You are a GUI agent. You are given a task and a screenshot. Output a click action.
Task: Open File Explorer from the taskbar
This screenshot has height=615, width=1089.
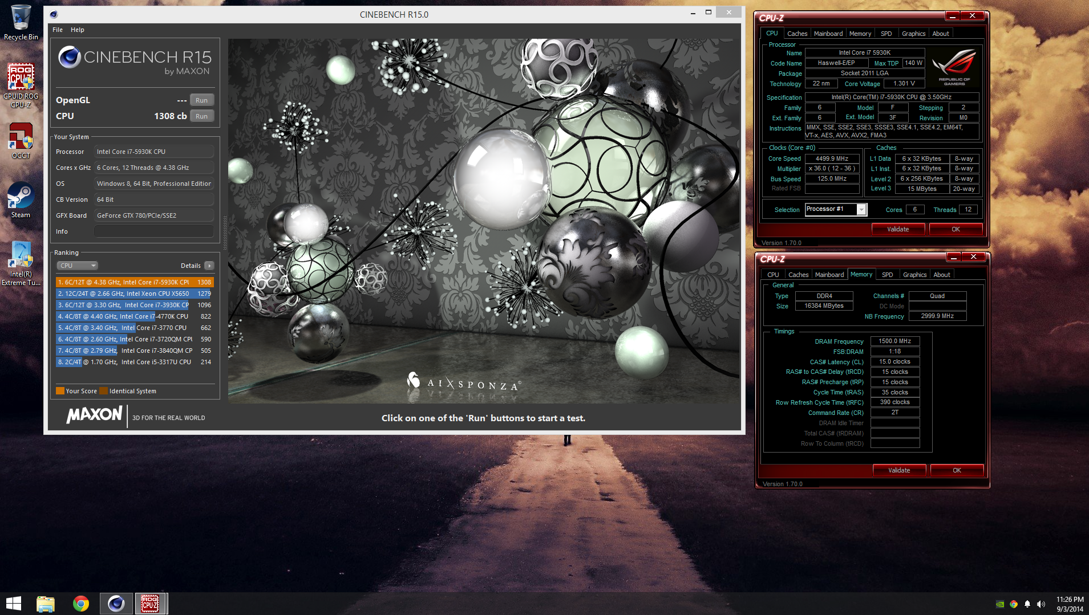click(46, 604)
